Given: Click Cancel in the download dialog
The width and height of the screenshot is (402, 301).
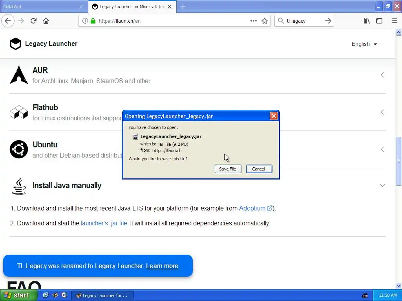Looking at the screenshot, I should 259,169.
